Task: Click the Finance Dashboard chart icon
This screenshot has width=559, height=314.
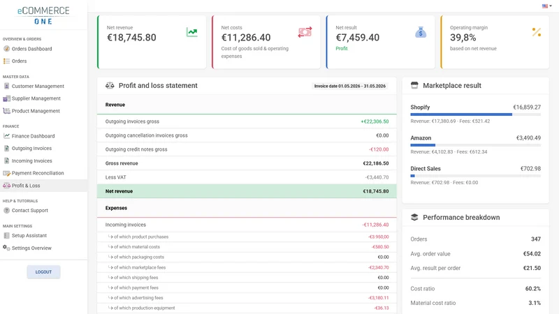Action: click(x=6, y=136)
